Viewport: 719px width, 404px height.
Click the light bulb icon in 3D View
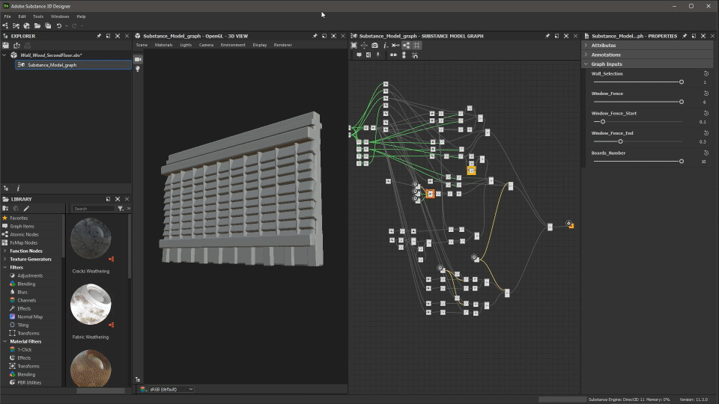[x=138, y=69]
